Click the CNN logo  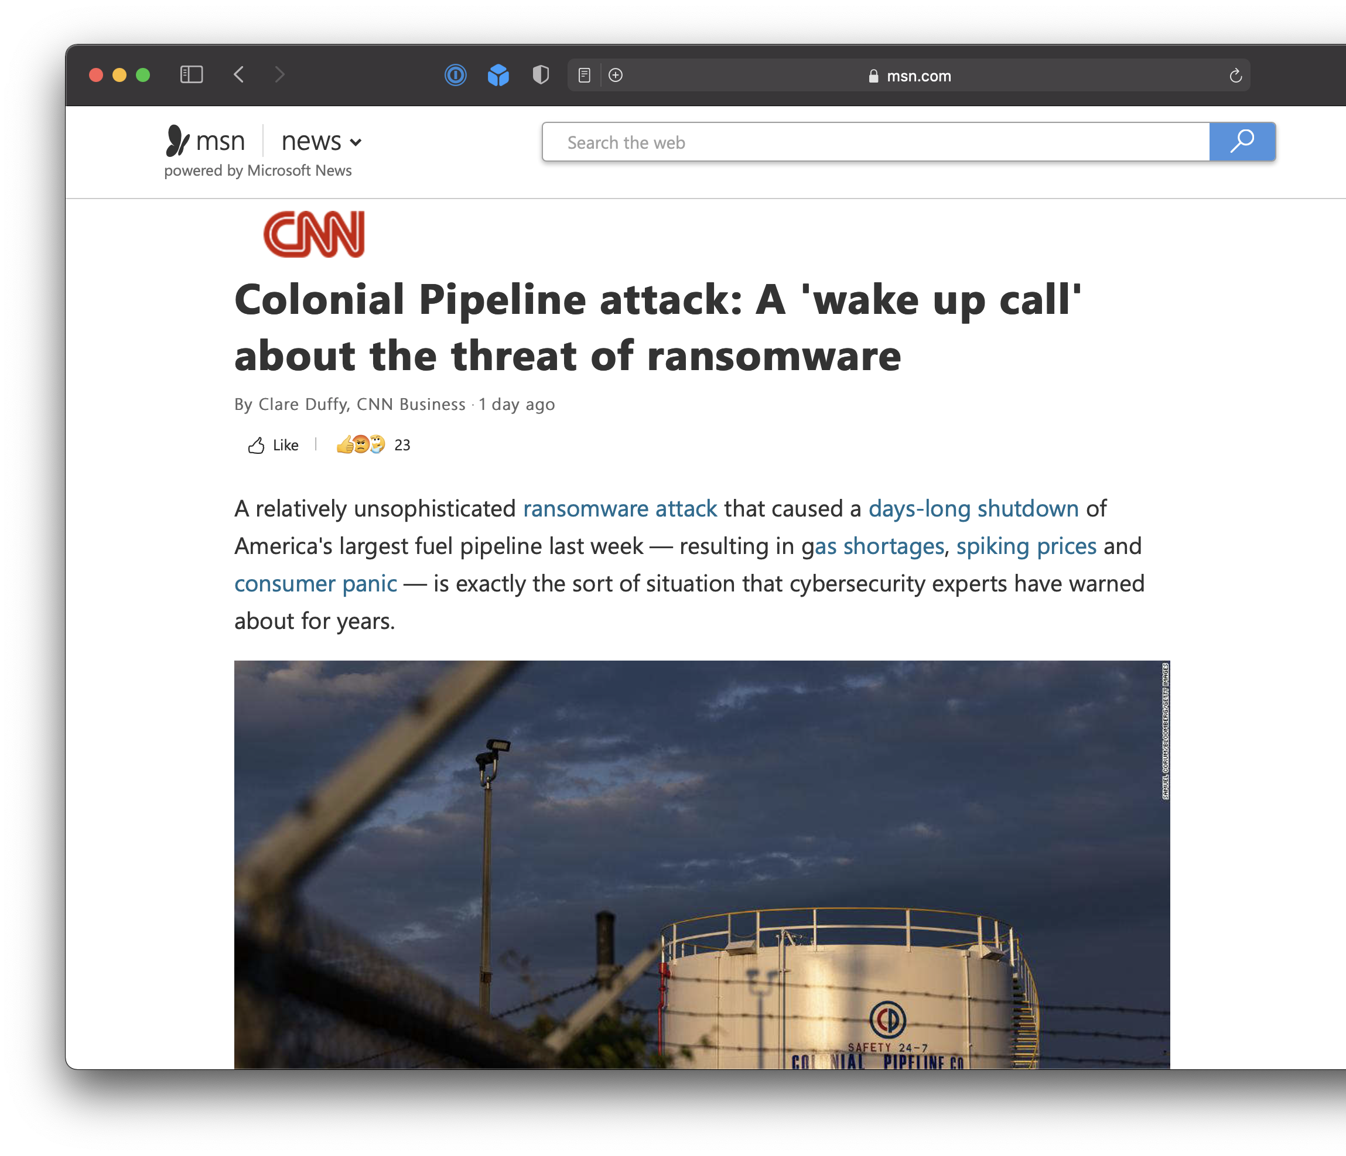[x=314, y=234]
